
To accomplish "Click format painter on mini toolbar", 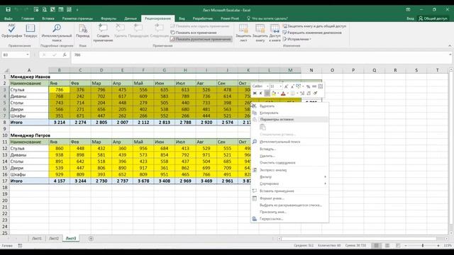I will pyautogui.click(x=316, y=93).
